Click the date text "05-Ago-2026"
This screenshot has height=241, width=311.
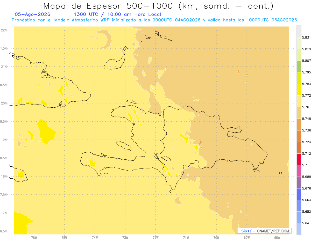coord(32,14)
